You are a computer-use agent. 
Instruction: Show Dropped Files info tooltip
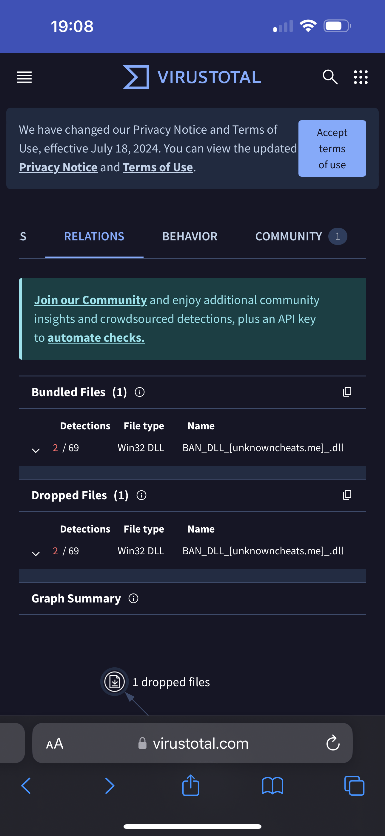pyautogui.click(x=142, y=495)
